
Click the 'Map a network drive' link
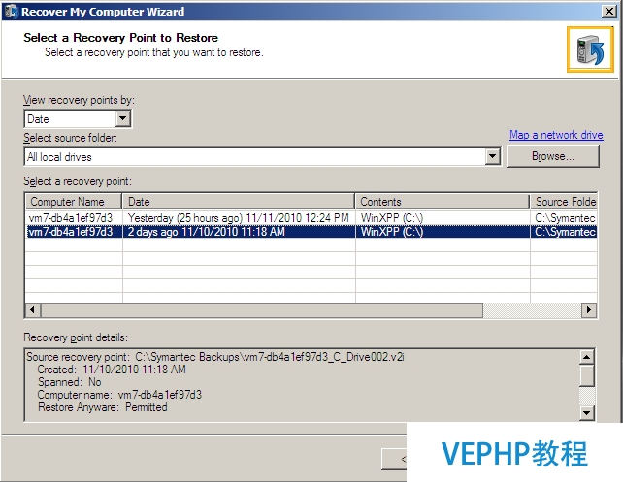click(556, 135)
